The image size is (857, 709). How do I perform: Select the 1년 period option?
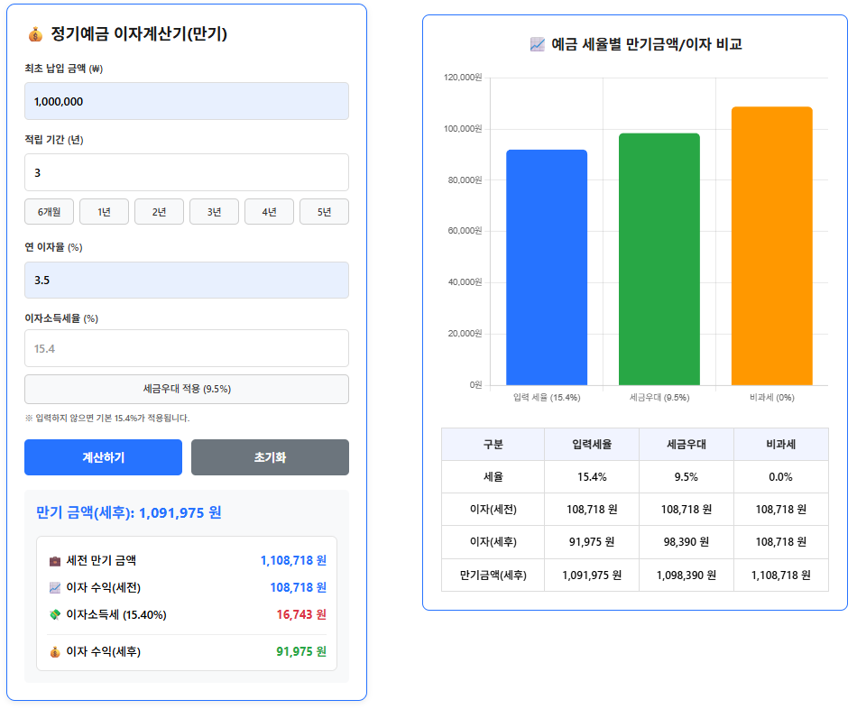[x=104, y=211]
